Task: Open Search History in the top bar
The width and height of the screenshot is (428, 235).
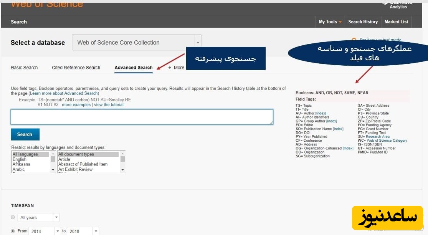Action: 363,22
